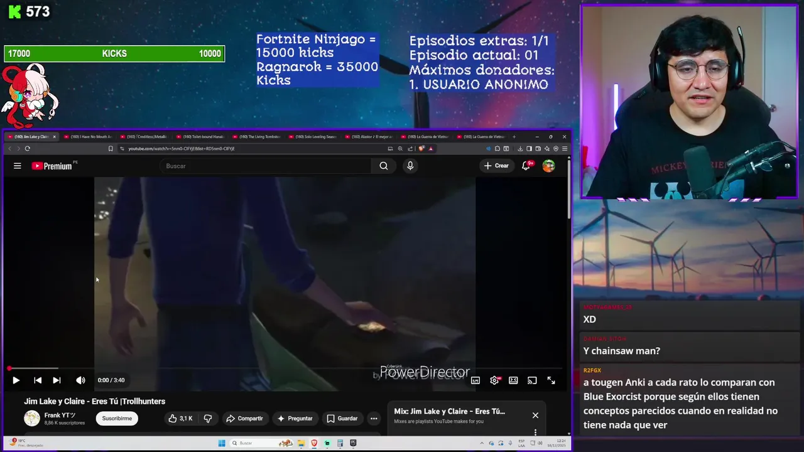Click the YouTube search magnifier button
This screenshot has width=804, height=452.
pyautogui.click(x=384, y=166)
